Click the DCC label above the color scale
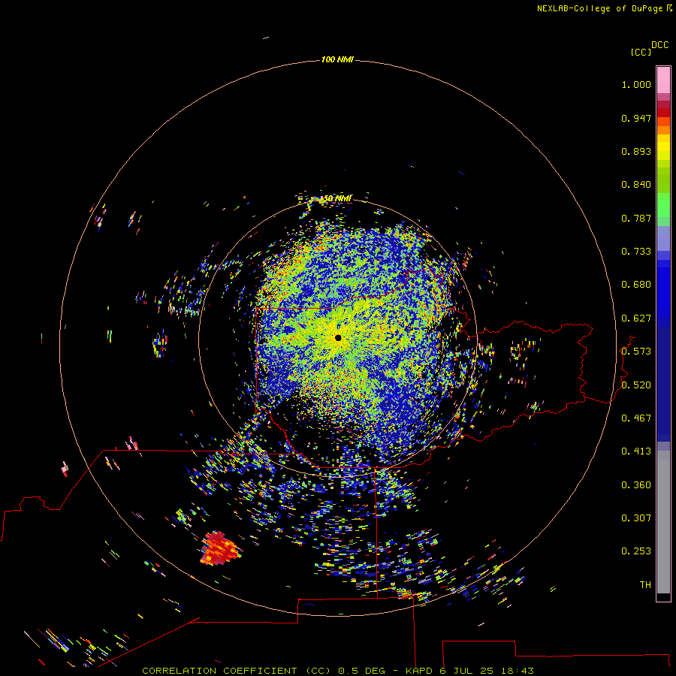Screen dimensions: 676x676 coord(660,45)
